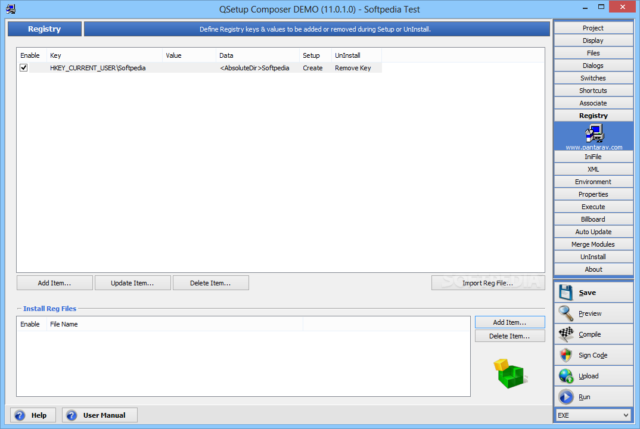The height and width of the screenshot is (429, 640).
Task: Click the Update Item button
Action: tap(133, 283)
